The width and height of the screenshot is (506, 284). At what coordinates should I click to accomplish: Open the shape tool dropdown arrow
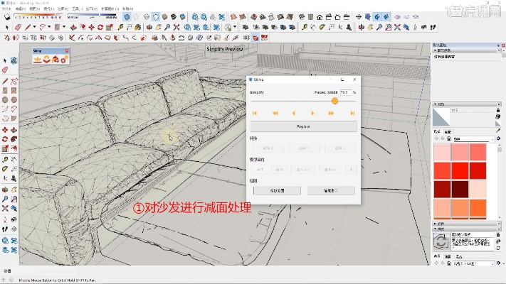[65, 28]
